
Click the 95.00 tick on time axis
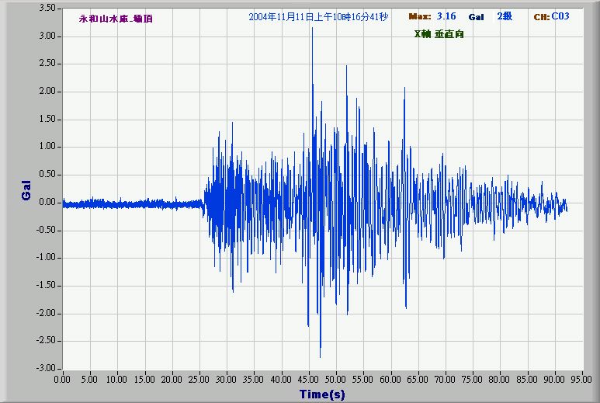pos(581,380)
